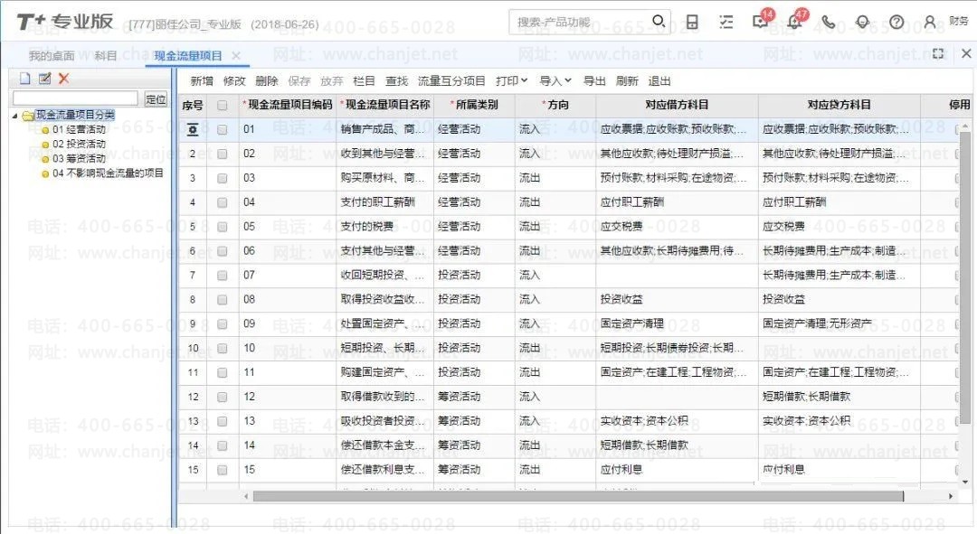The height and width of the screenshot is (534, 977).
Task: Select the 现金流量项目 tab
Action: pos(188,56)
